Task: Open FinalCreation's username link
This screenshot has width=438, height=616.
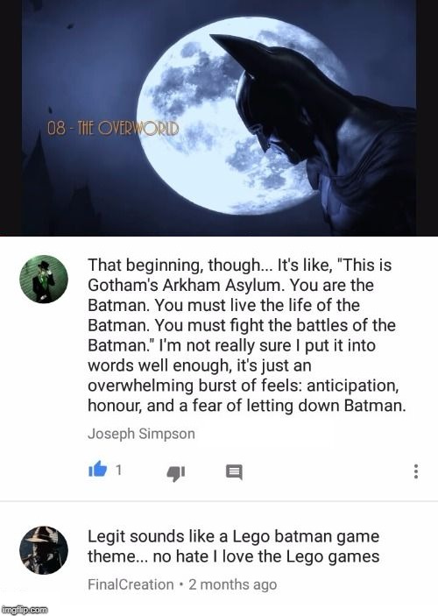Action: pos(131,584)
